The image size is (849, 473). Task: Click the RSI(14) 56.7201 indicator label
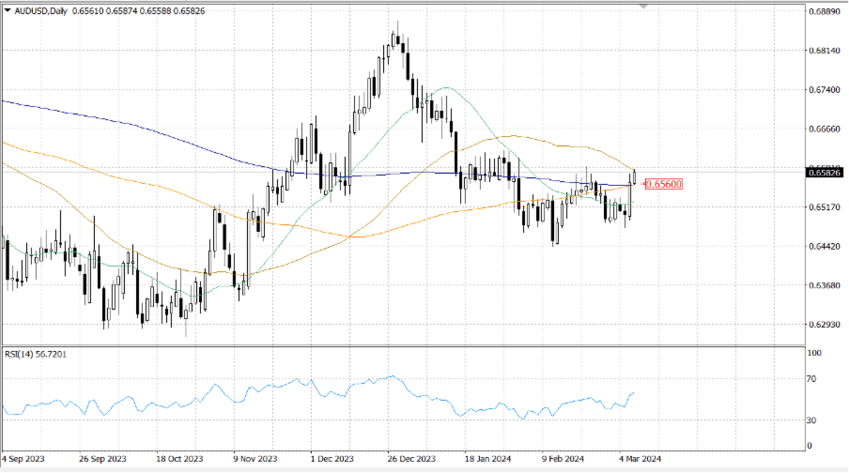(36, 354)
